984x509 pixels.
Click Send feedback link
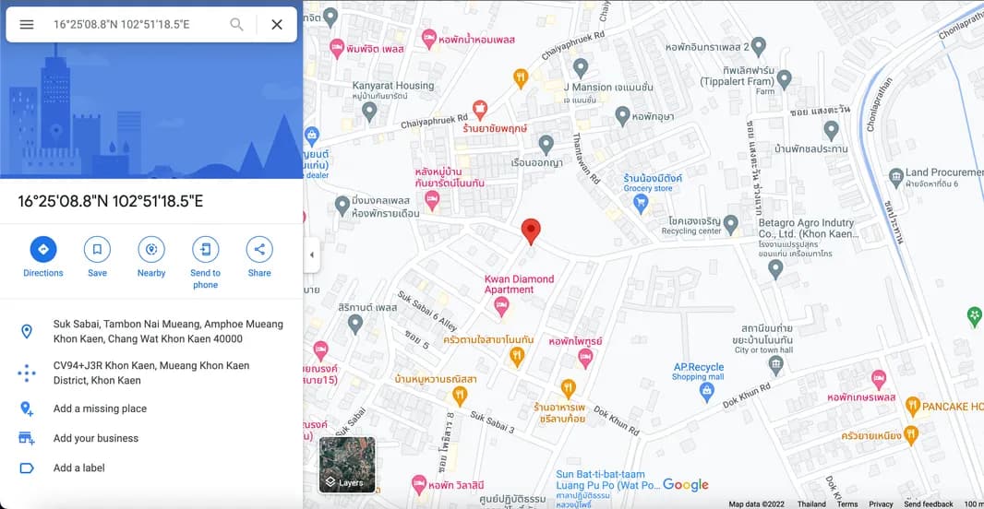click(929, 504)
